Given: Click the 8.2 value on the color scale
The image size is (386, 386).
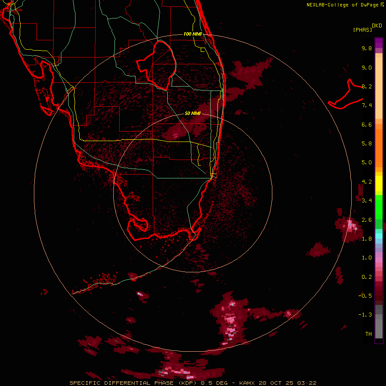Looking at the screenshot, I should tap(367, 86).
